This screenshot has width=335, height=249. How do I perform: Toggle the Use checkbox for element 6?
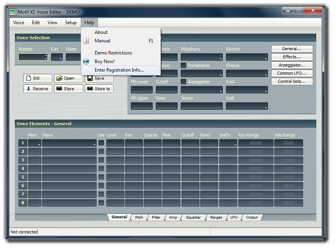[101, 186]
